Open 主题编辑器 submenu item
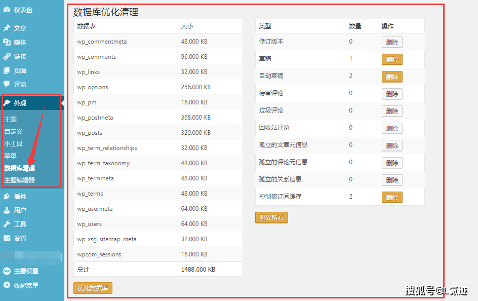Image resolution: width=478 pixels, height=301 pixels. pos(20,180)
